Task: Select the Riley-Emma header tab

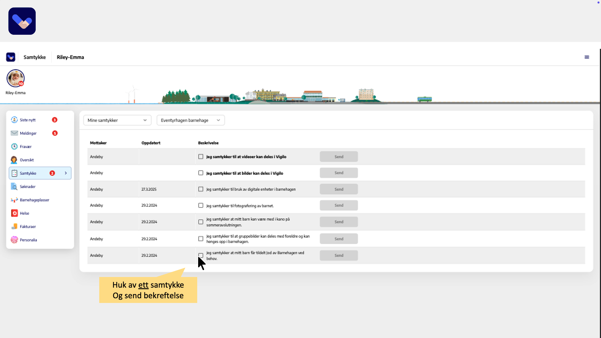Action: [x=70, y=57]
